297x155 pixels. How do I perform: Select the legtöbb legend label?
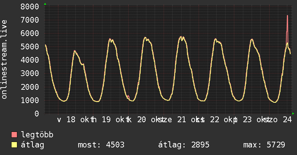[x=37, y=135]
